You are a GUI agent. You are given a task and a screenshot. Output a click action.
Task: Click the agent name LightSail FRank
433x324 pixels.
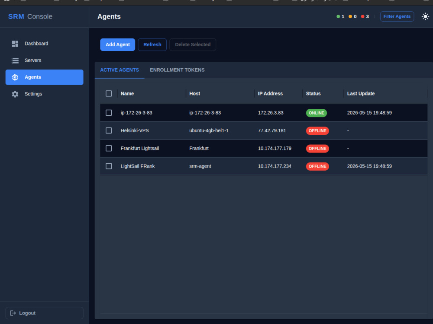point(138,166)
